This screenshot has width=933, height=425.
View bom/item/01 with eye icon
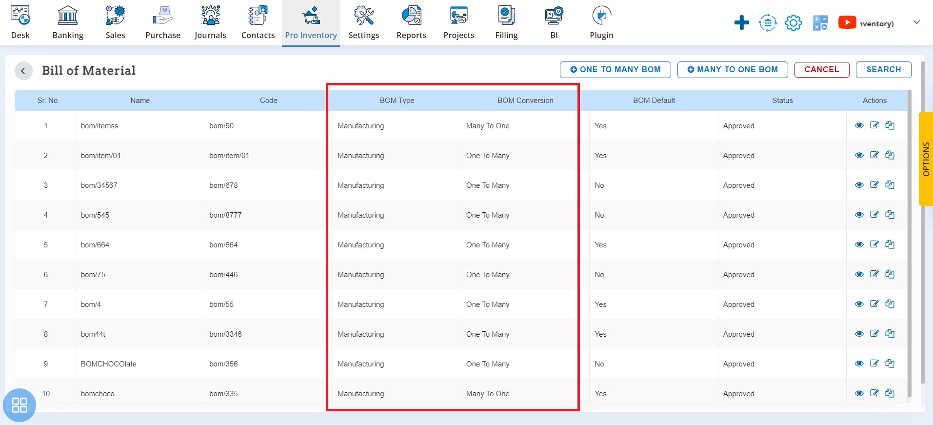point(859,155)
